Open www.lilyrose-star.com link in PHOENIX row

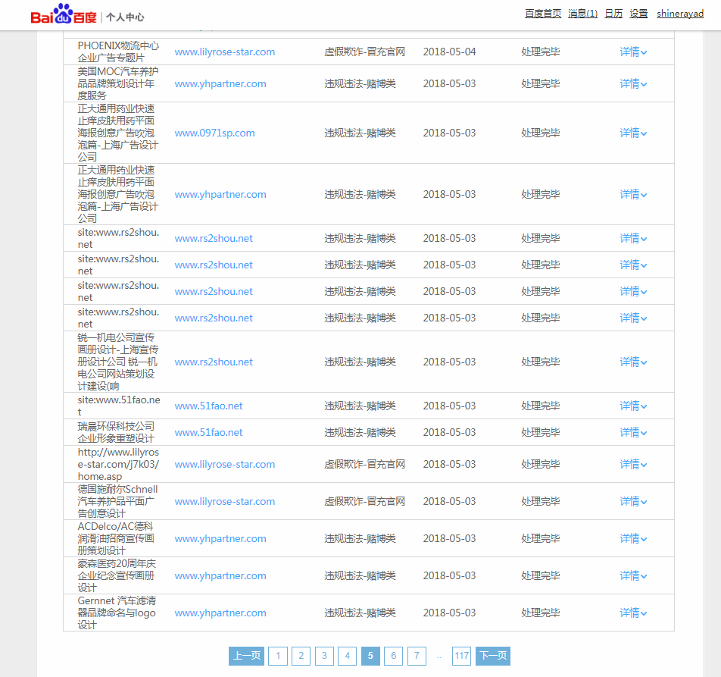click(224, 52)
